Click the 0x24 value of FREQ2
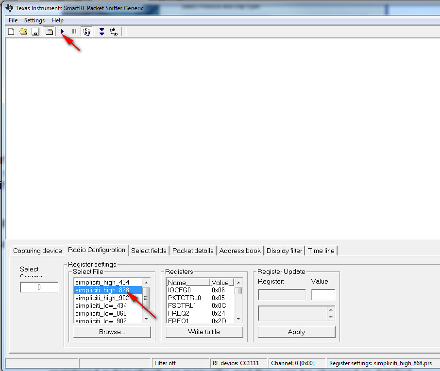Viewport: 440px width, 371px height. tap(219, 314)
